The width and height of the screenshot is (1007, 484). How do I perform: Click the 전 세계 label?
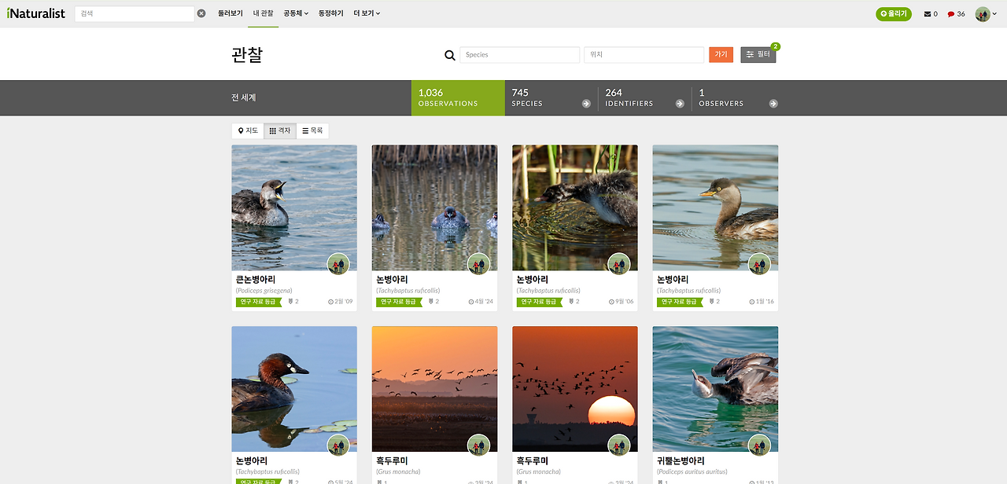click(244, 97)
